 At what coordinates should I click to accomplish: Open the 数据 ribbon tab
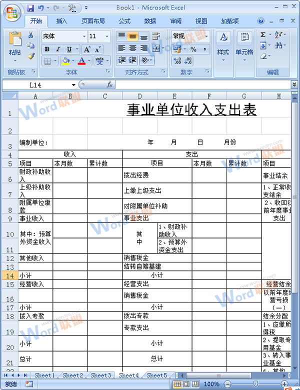click(x=150, y=21)
